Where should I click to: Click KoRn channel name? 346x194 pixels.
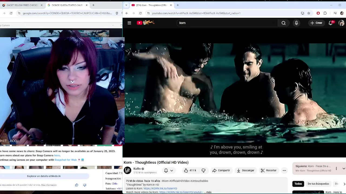[137, 169]
